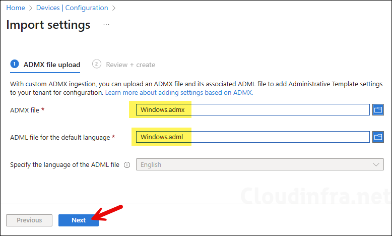
Task: Open the Learn more about ADMX link
Action: tap(178, 93)
